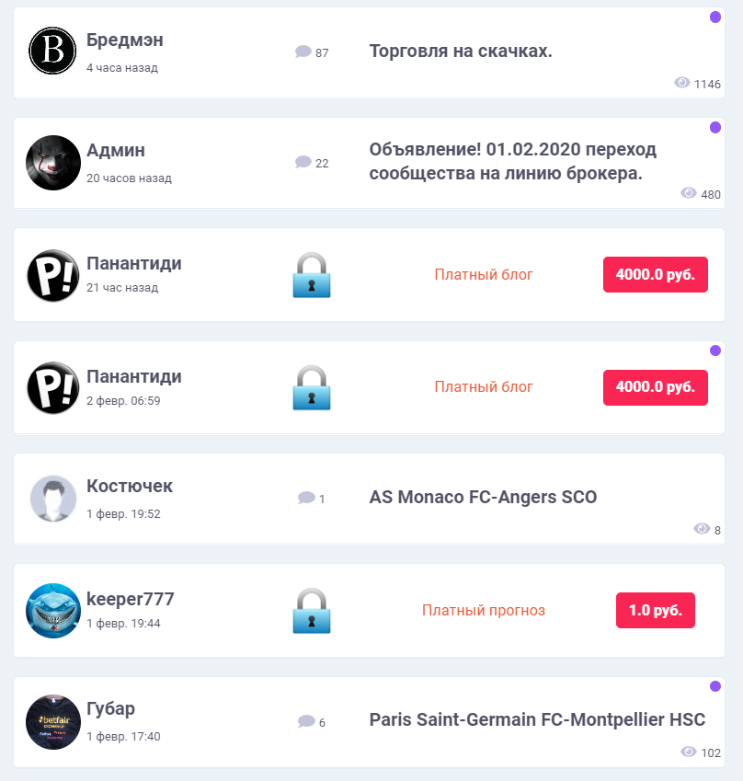Image resolution: width=743 pixels, height=781 pixels.
Task: Open keeper777's shark avatar
Action: 53,611
